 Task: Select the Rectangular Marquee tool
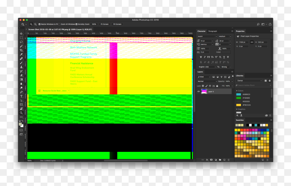(x=21, y=38)
